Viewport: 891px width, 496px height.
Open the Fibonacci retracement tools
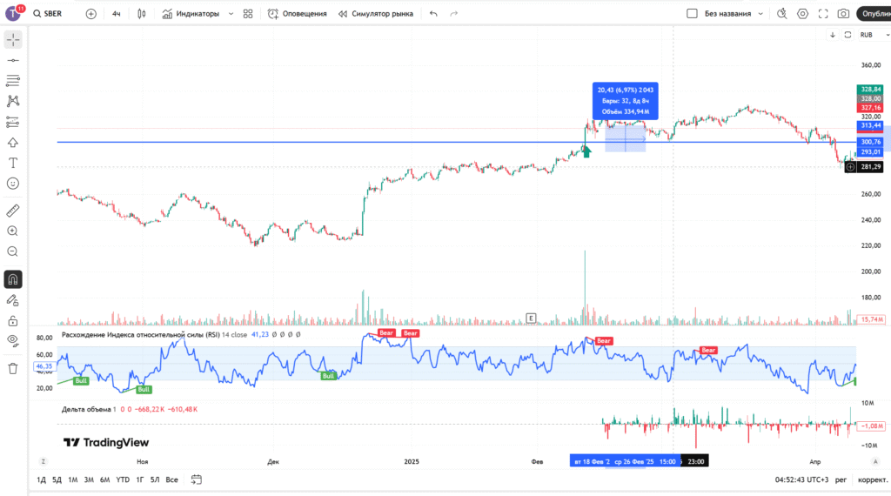[13, 81]
